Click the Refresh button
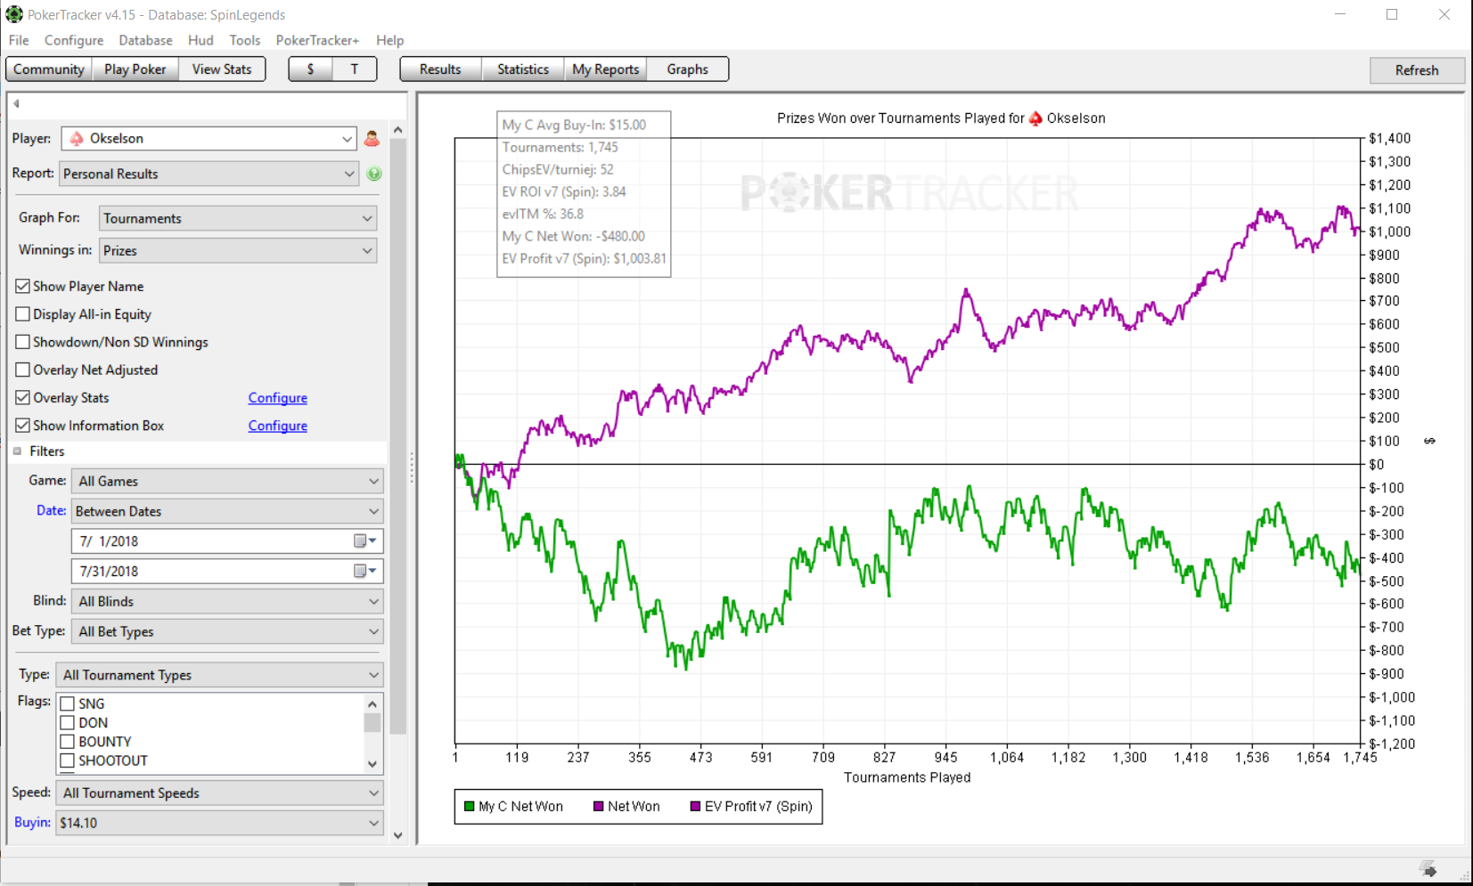 point(1417,70)
